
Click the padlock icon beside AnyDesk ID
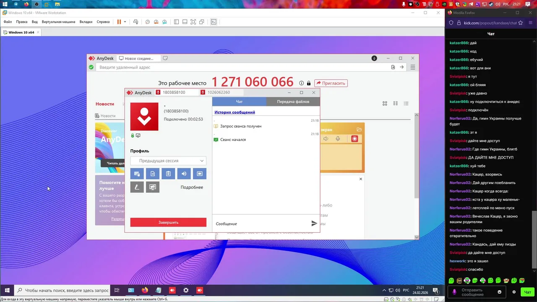point(309,83)
